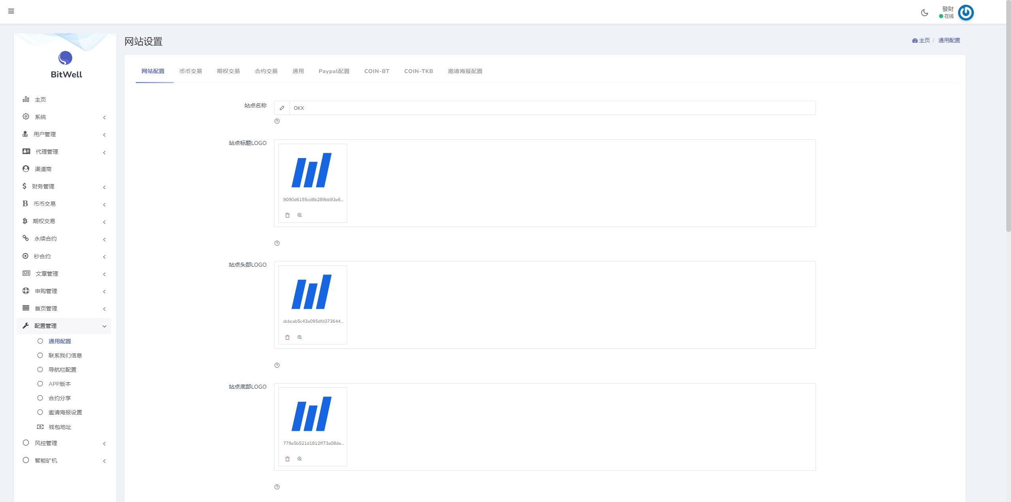Click the hamburger menu icon
This screenshot has height=502, width=1011.
tap(11, 11)
